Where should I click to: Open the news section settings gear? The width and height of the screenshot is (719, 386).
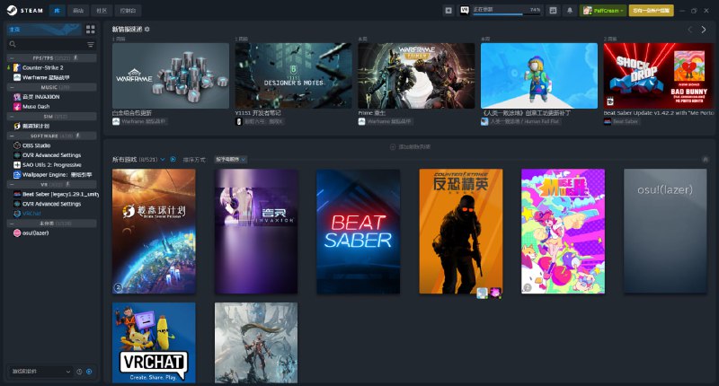click(x=147, y=30)
